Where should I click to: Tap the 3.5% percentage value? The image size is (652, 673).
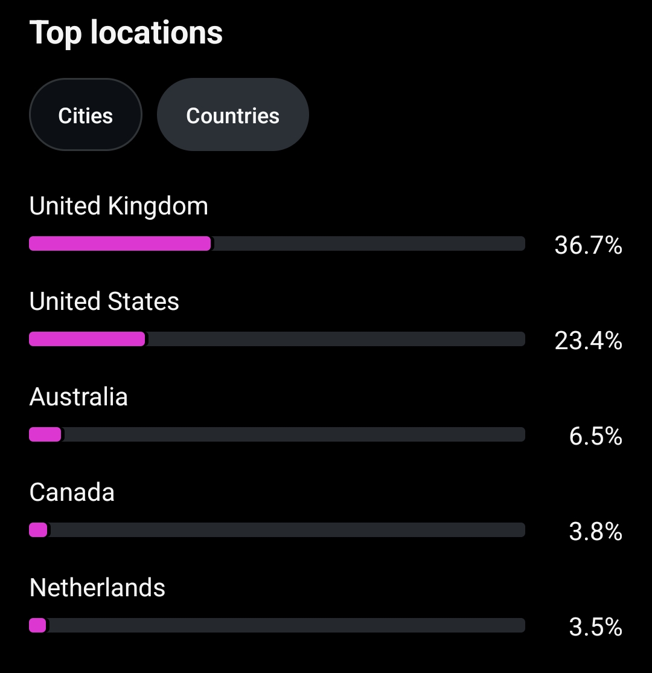tap(595, 627)
